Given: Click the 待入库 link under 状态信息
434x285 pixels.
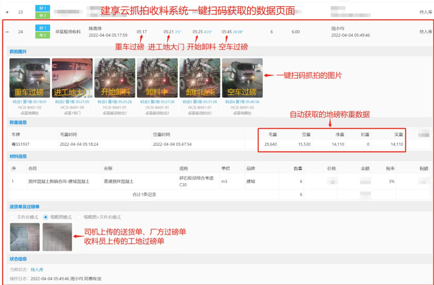Looking at the screenshot, I should pos(37,270).
